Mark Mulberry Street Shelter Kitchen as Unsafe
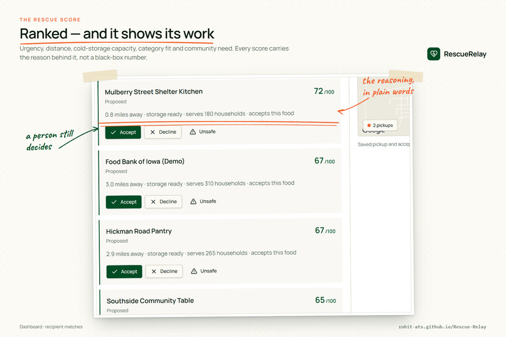The width and height of the screenshot is (506, 337). click(x=203, y=132)
